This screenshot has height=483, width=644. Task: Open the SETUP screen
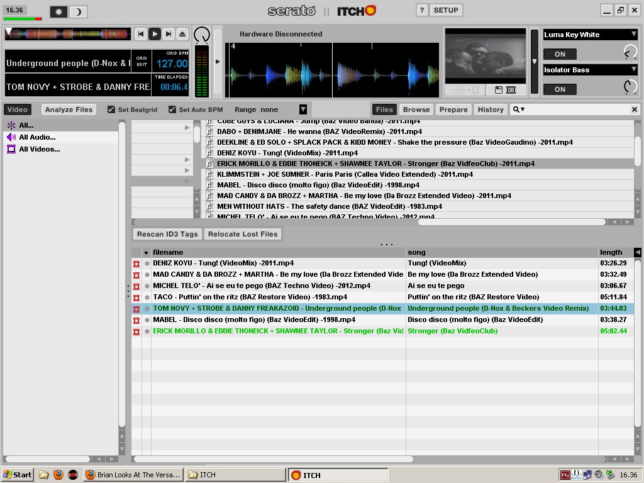click(446, 10)
